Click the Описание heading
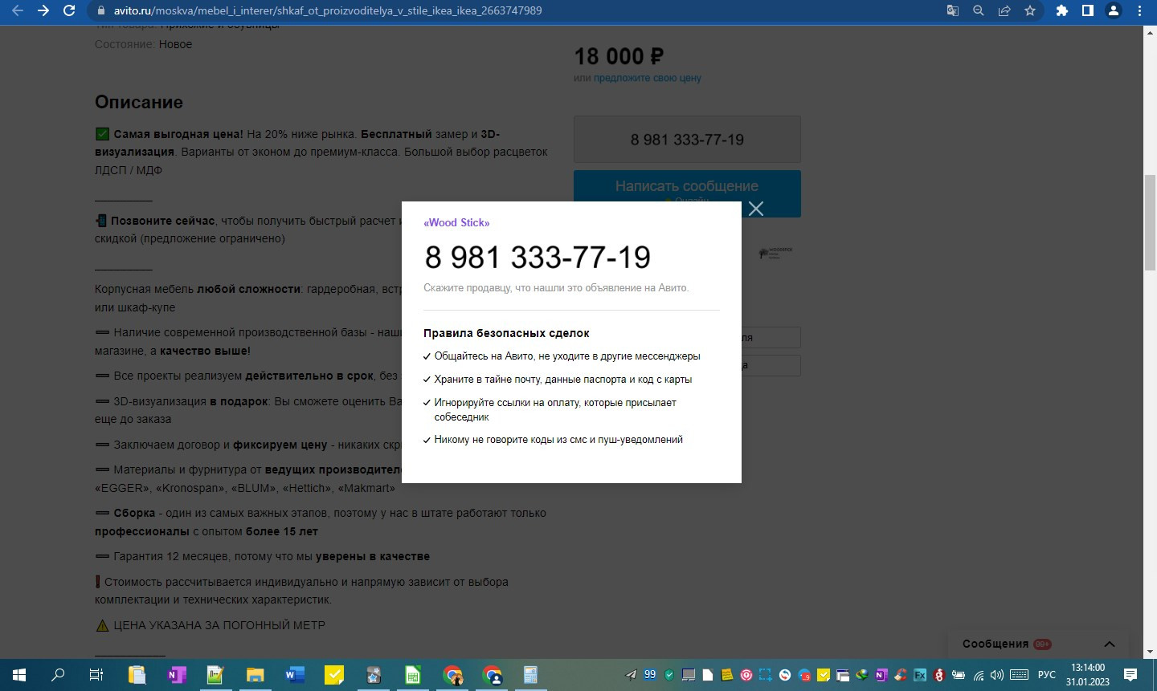1157x691 pixels. 139,102
